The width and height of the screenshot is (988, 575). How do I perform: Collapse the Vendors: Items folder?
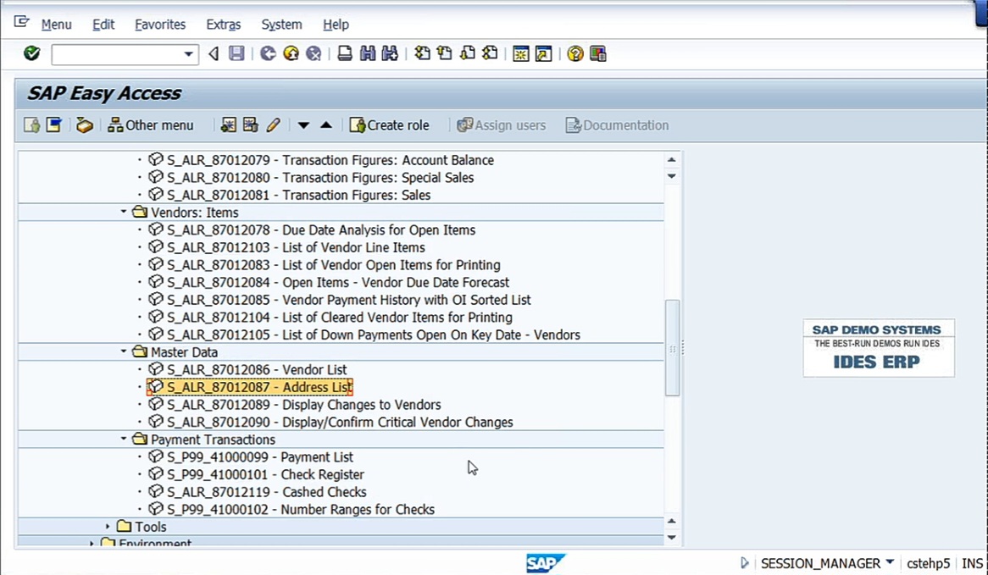click(x=124, y=213)
